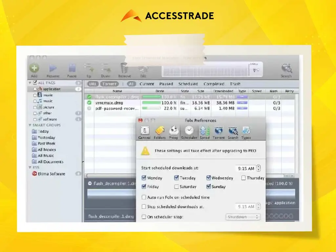Filter by URL downloads
This screenshot has width=336, height=252.
[x=93, y=84]
